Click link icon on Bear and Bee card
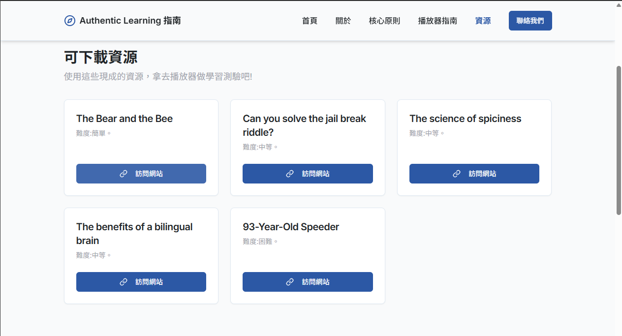The width and height of the screenshot is (622, 336). tap(124, 174)
